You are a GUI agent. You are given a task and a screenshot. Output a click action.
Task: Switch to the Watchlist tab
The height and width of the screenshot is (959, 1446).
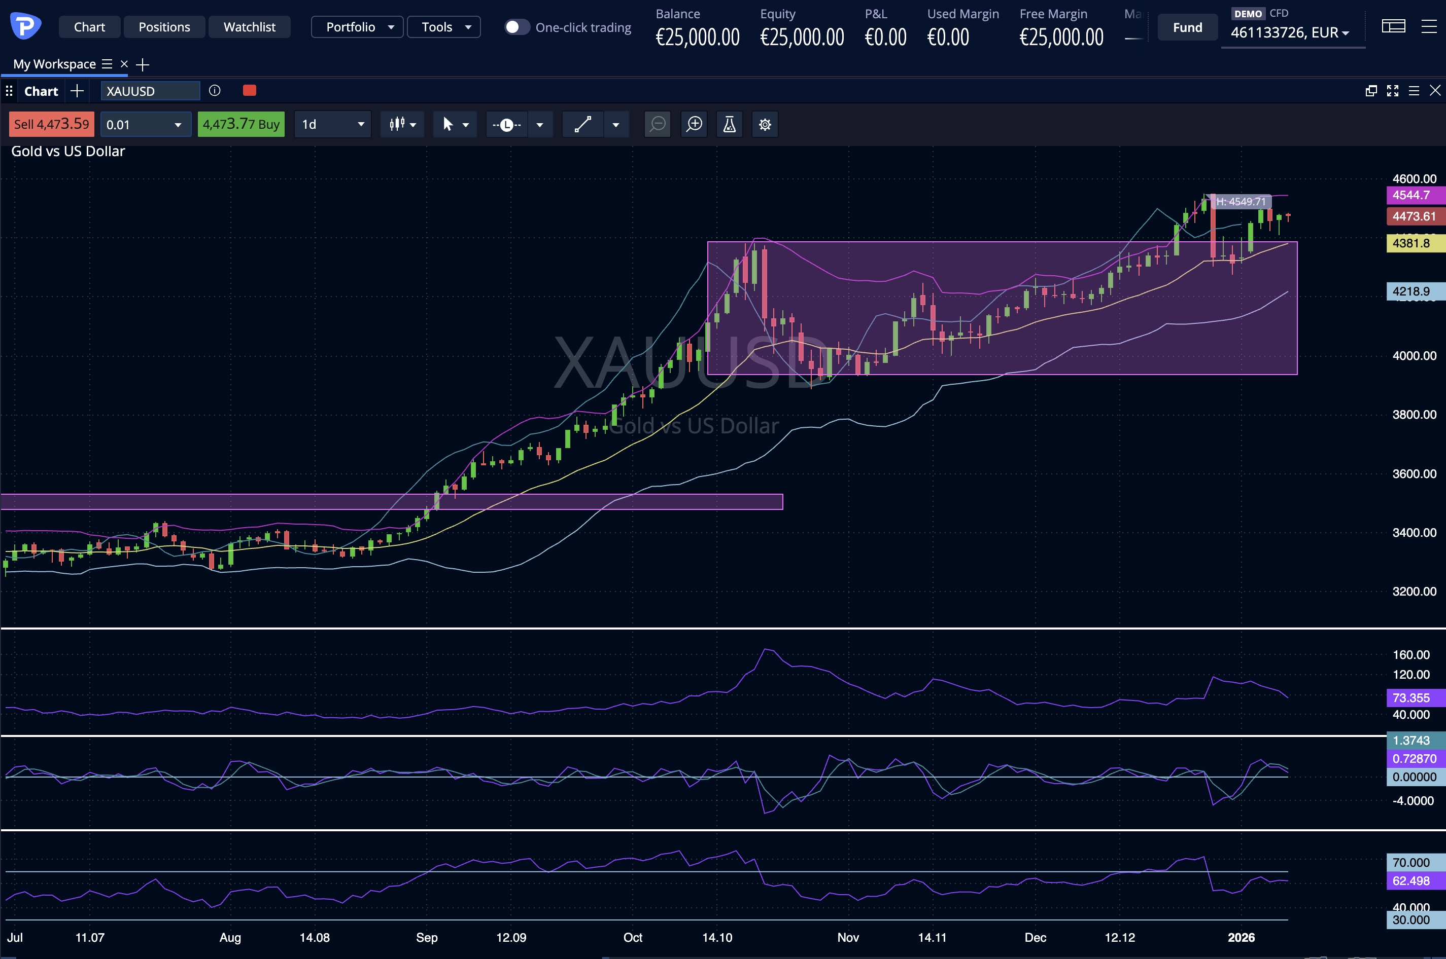[249, 27]
